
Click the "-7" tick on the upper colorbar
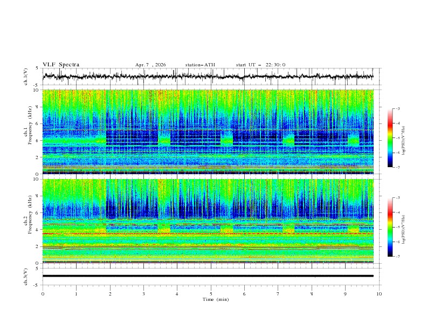click(397, 167)
